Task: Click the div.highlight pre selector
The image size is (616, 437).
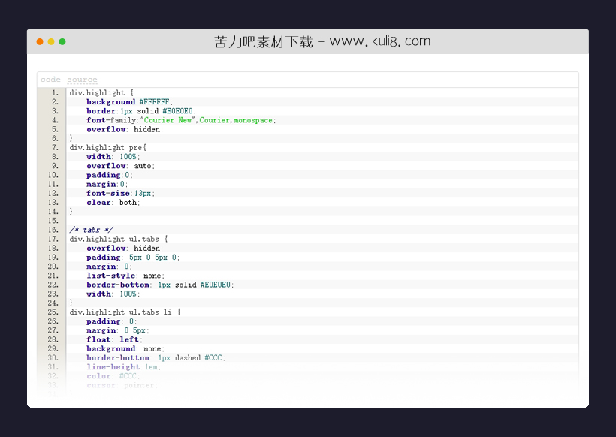Action: tap(108, 148)
